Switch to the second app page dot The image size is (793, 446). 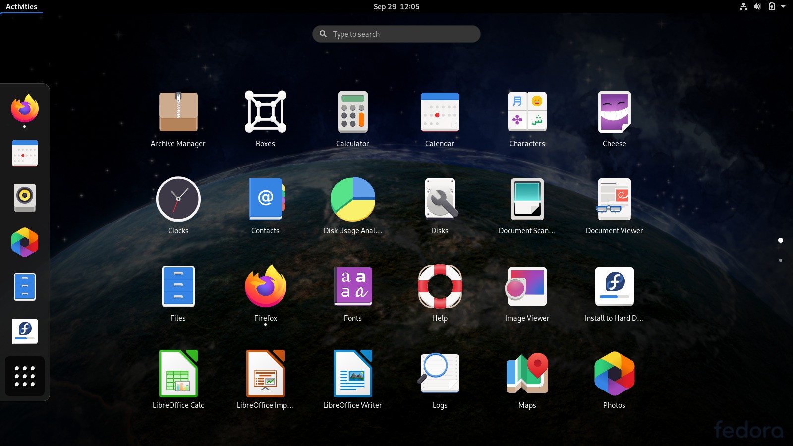pos(781,260)
